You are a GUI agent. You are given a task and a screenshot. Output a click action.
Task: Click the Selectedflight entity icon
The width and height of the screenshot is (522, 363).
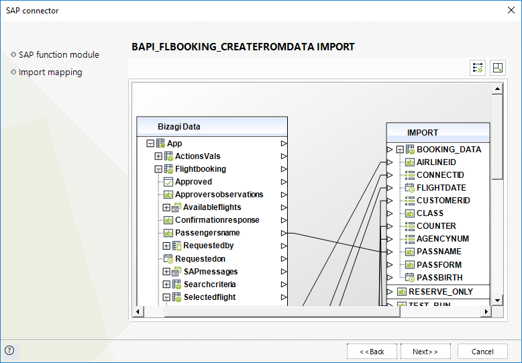pos(176,297)
